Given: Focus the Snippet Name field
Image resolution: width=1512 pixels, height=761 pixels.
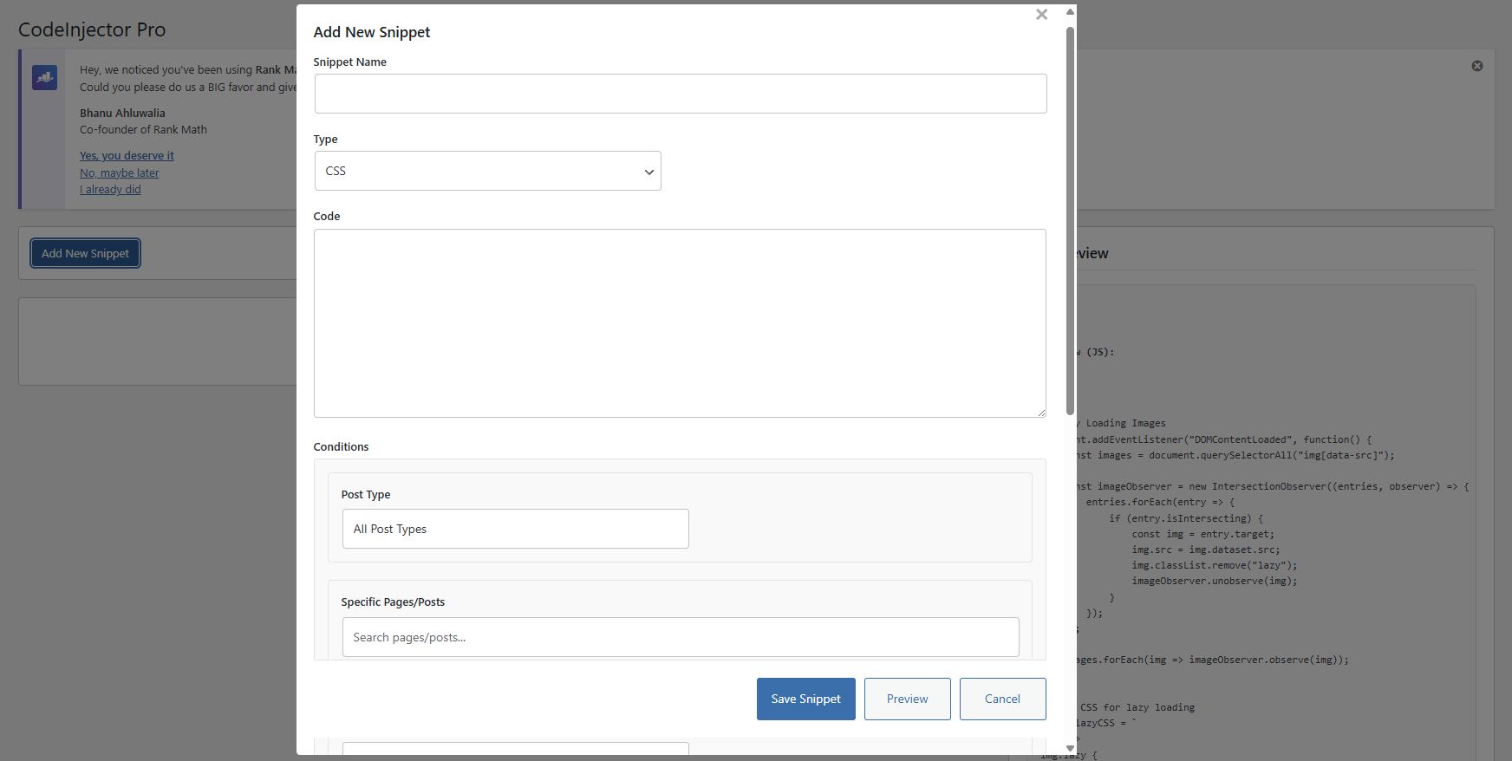Looking at the screenshot, I should pos(680,94).
